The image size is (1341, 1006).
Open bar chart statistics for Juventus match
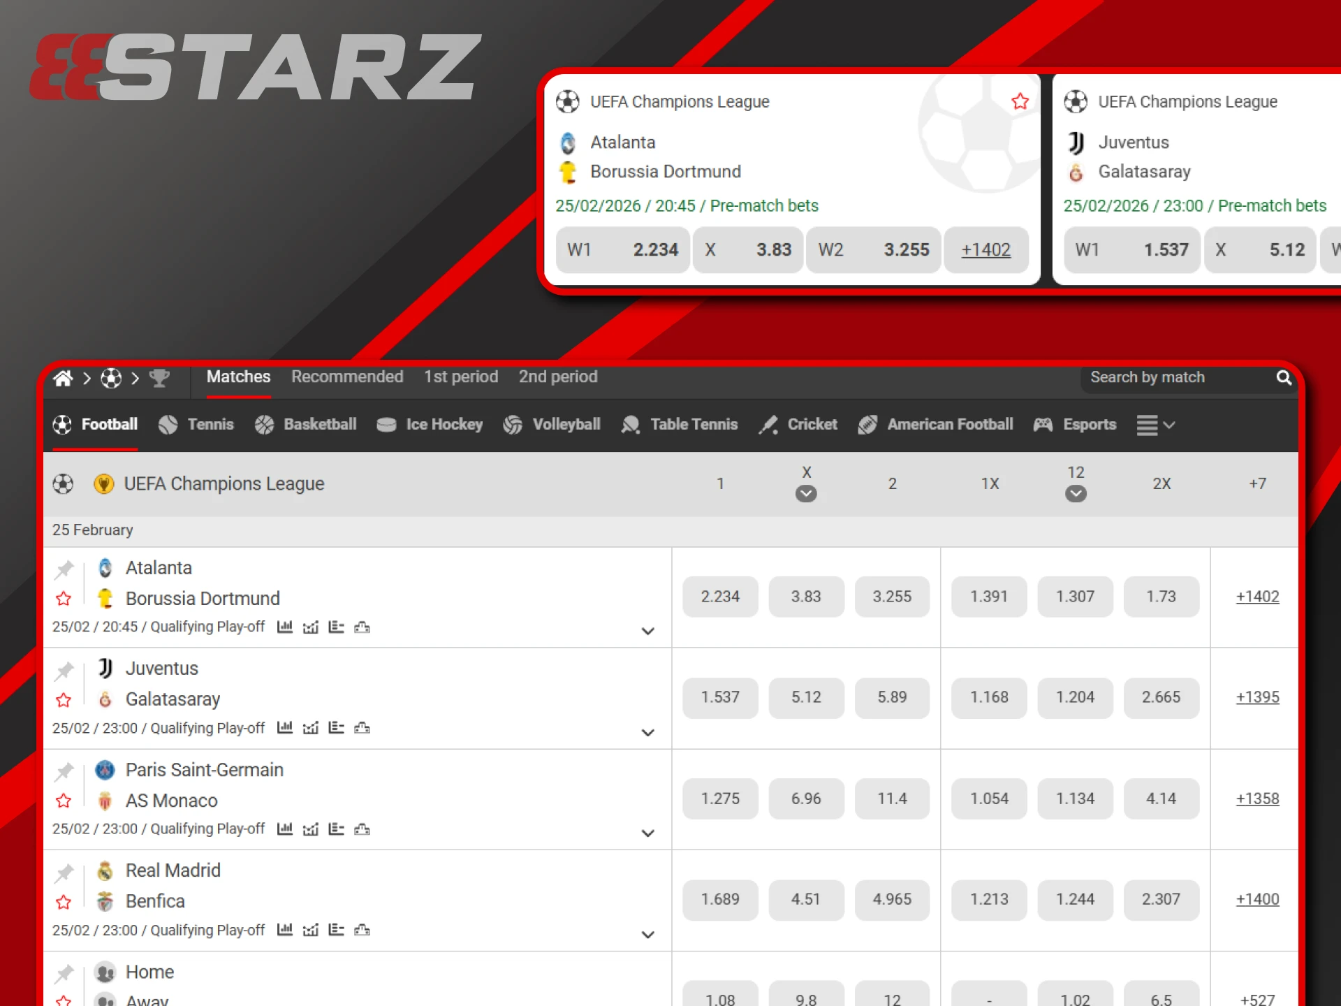click(x=285, y=727)
